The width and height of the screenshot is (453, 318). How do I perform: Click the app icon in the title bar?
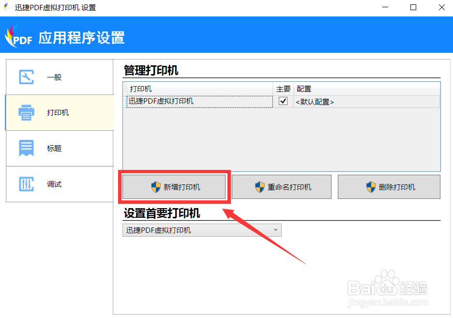tap(8, 7)
